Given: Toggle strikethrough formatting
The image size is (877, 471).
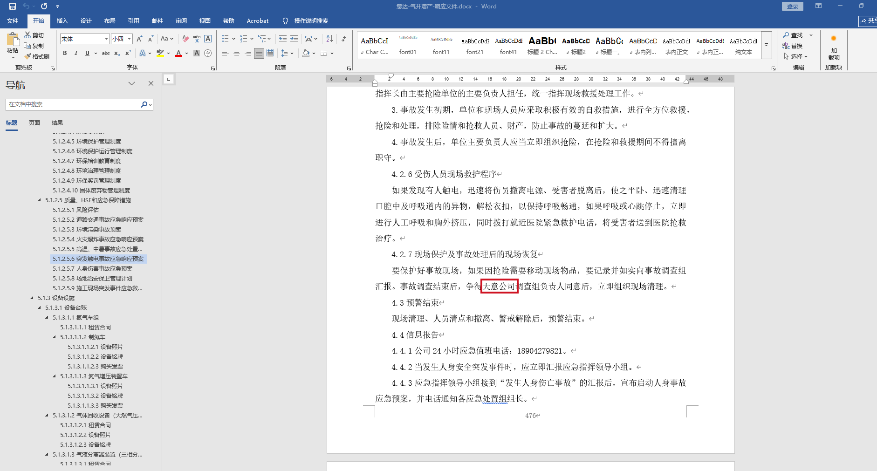Looking at the screenshot, I should pyautogui.click(x=106, y=53).
